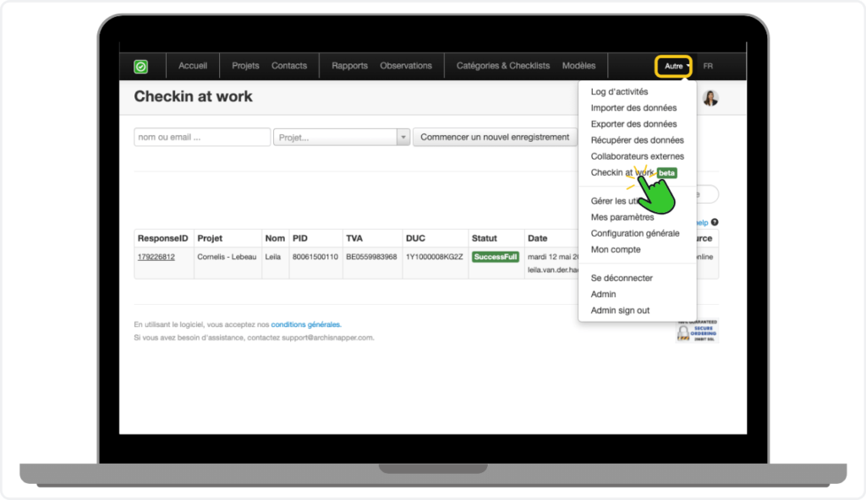Open the Observations menu item
This screenshot has height=500, width=866.
[x=406, y=66]
